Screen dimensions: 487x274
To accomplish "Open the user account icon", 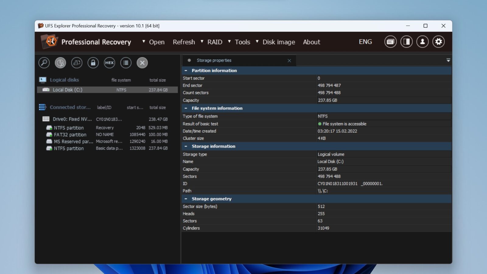I will 422,41.
